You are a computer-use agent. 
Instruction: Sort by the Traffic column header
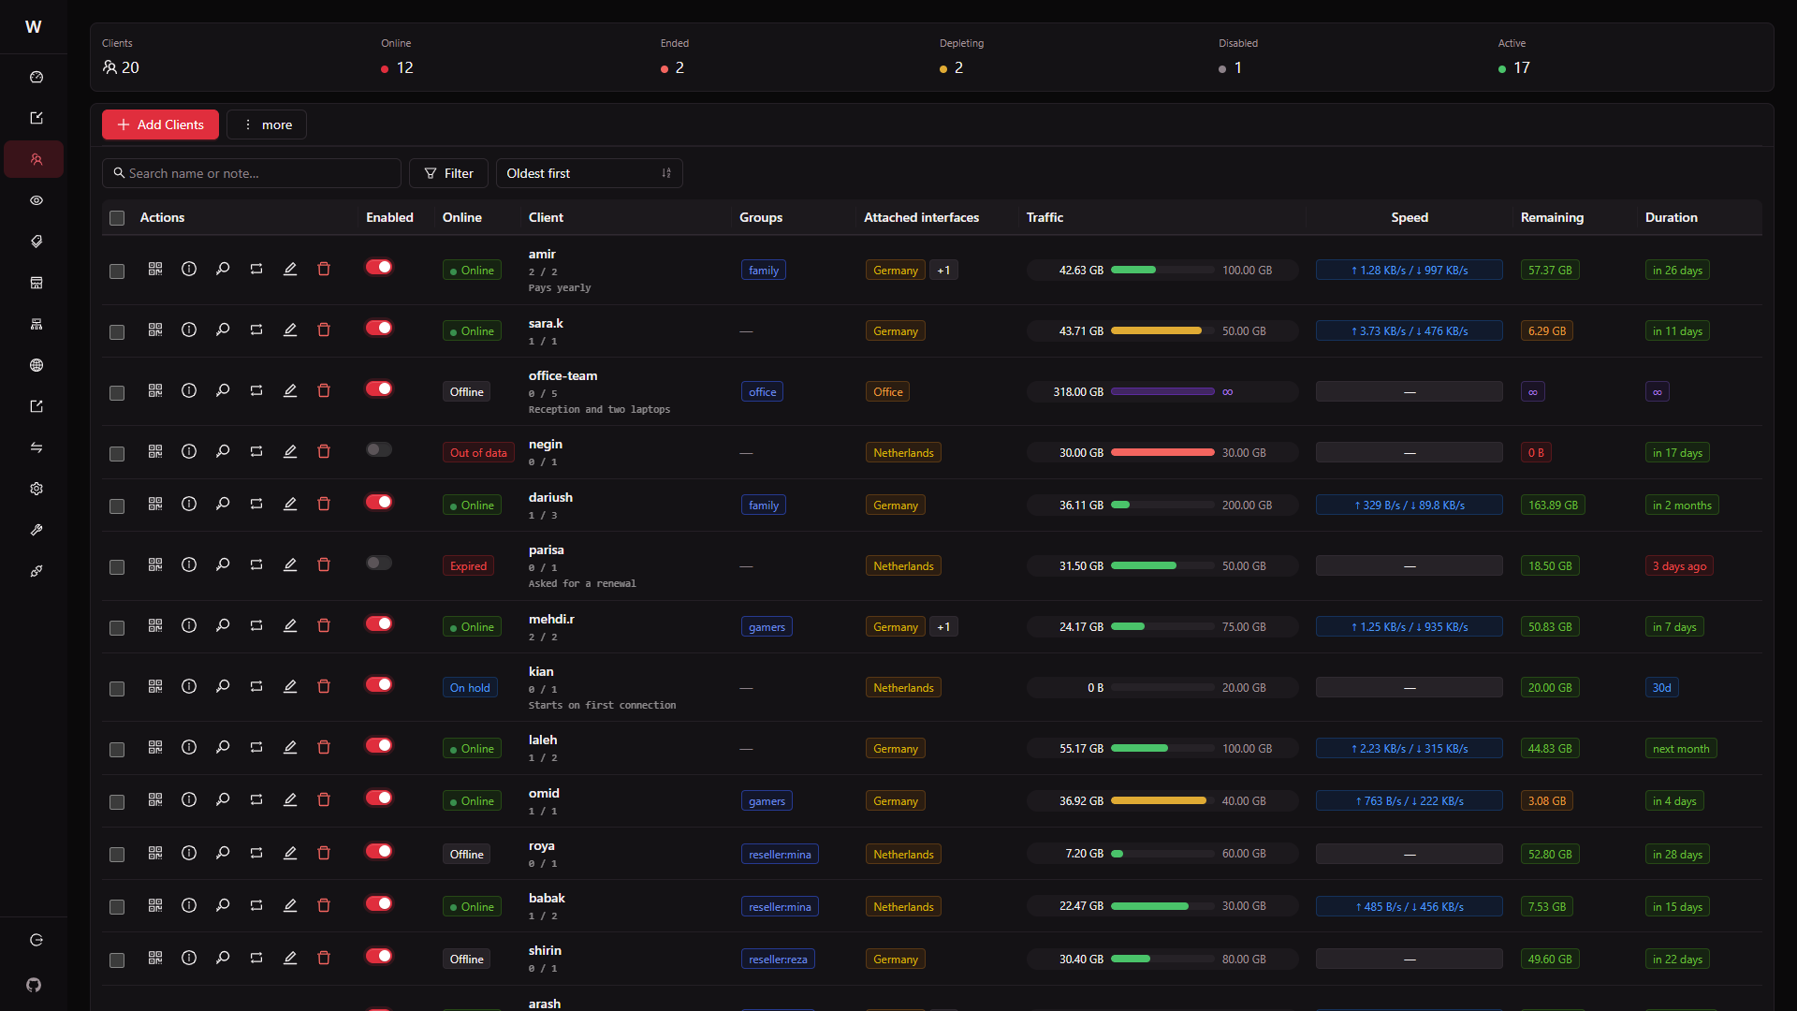click(1045, 217)
